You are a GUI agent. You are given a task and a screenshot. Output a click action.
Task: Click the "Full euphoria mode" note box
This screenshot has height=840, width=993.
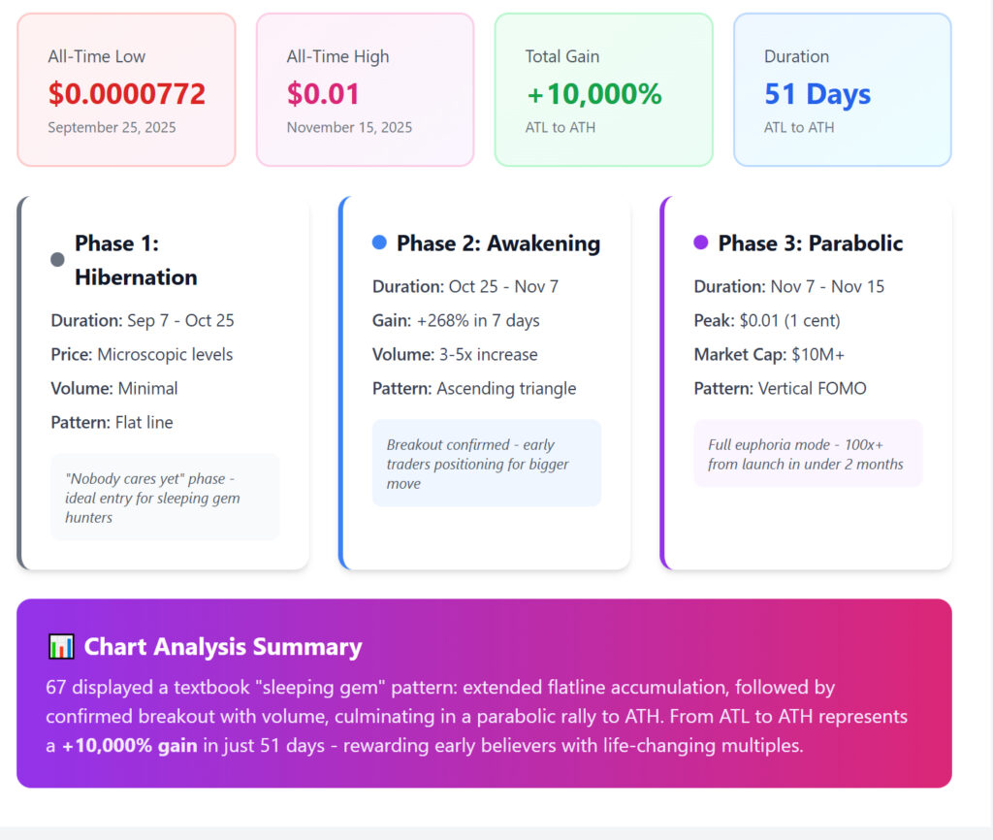[809, 454]
